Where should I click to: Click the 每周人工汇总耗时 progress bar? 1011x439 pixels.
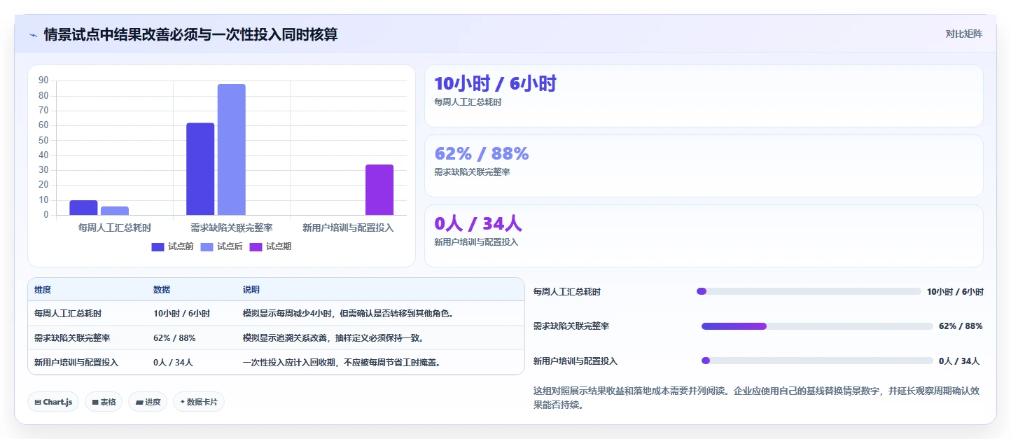coord(809,291)
